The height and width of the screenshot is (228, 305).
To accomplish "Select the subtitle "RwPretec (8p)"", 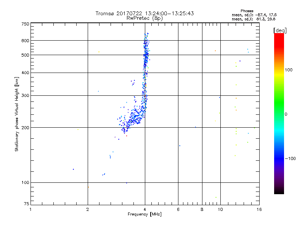I will tap(144, 18).
